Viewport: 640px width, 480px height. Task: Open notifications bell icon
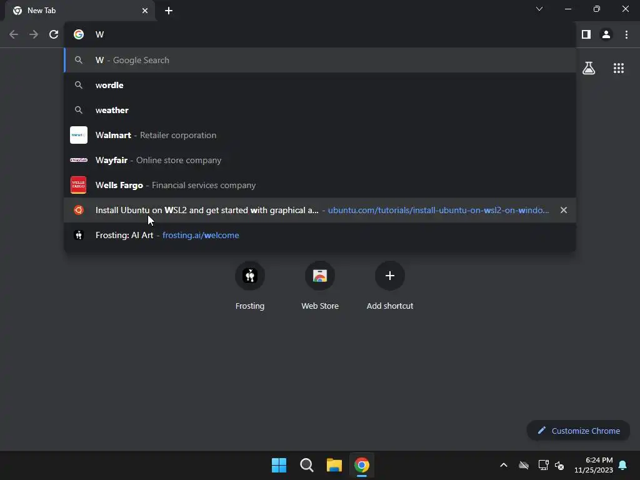623,465
